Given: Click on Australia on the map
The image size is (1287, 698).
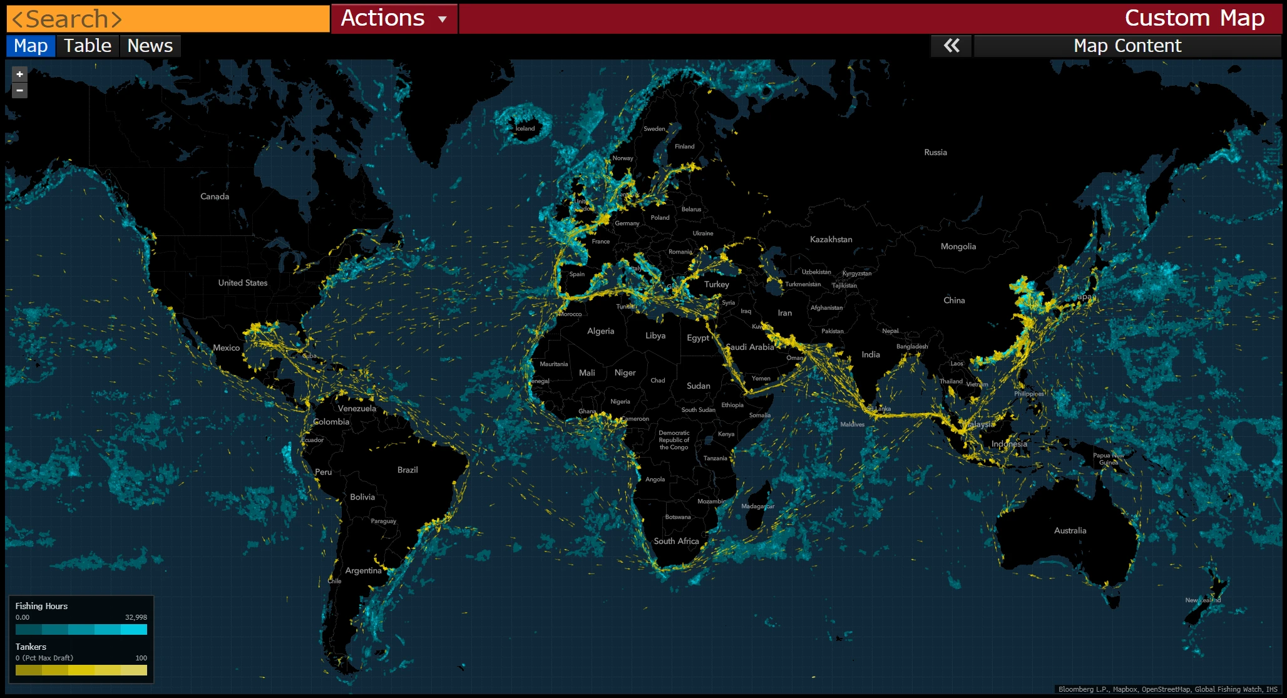Looking at the screenshot, I should click(x=1070, y=531).
